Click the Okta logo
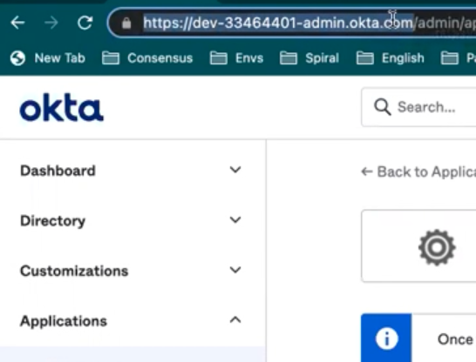 (62, 107)
